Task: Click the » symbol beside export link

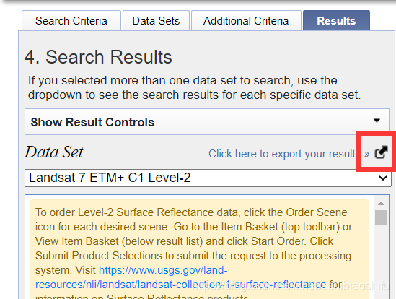Action: pyautogui.click(x=366, y=154)
